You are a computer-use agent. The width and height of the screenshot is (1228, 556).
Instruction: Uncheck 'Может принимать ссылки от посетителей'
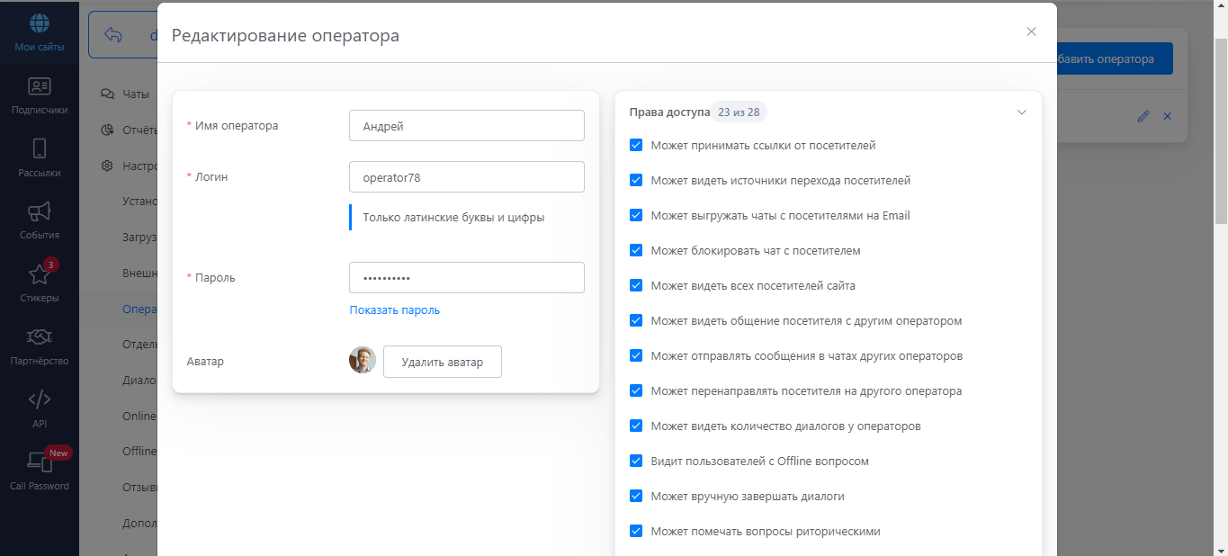636,145
